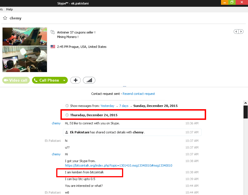
Task: Click the chat scrollbar up arrow
Action: 245,103
